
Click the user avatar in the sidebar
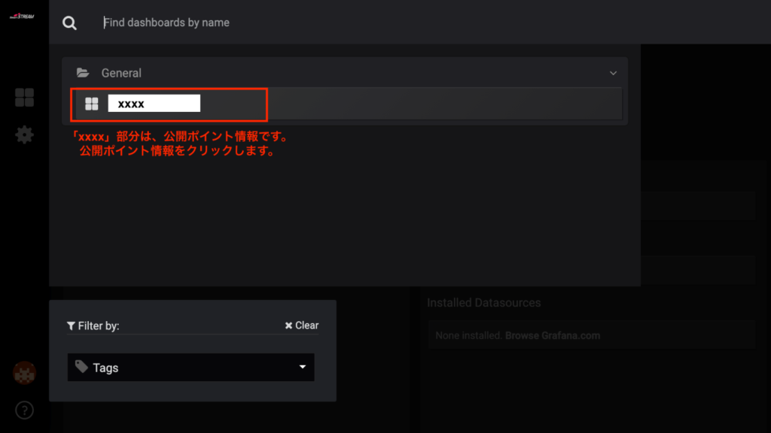tap(24, 373)
